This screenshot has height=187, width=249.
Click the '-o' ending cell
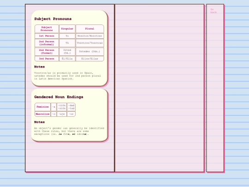click(x=53, y=114)
